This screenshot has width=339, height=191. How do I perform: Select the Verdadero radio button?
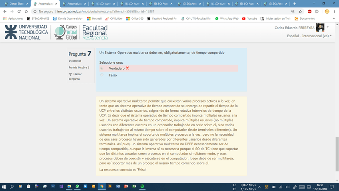(x=102, y=68)
